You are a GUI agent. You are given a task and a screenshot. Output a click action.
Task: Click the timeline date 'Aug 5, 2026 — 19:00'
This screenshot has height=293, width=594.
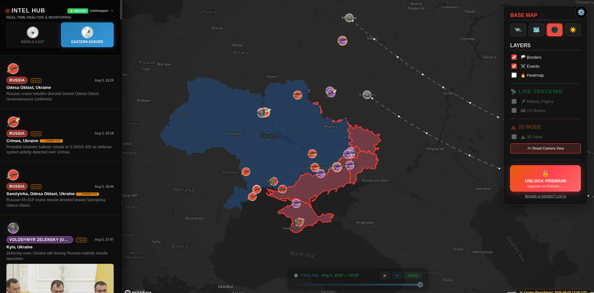coord(340,275)
